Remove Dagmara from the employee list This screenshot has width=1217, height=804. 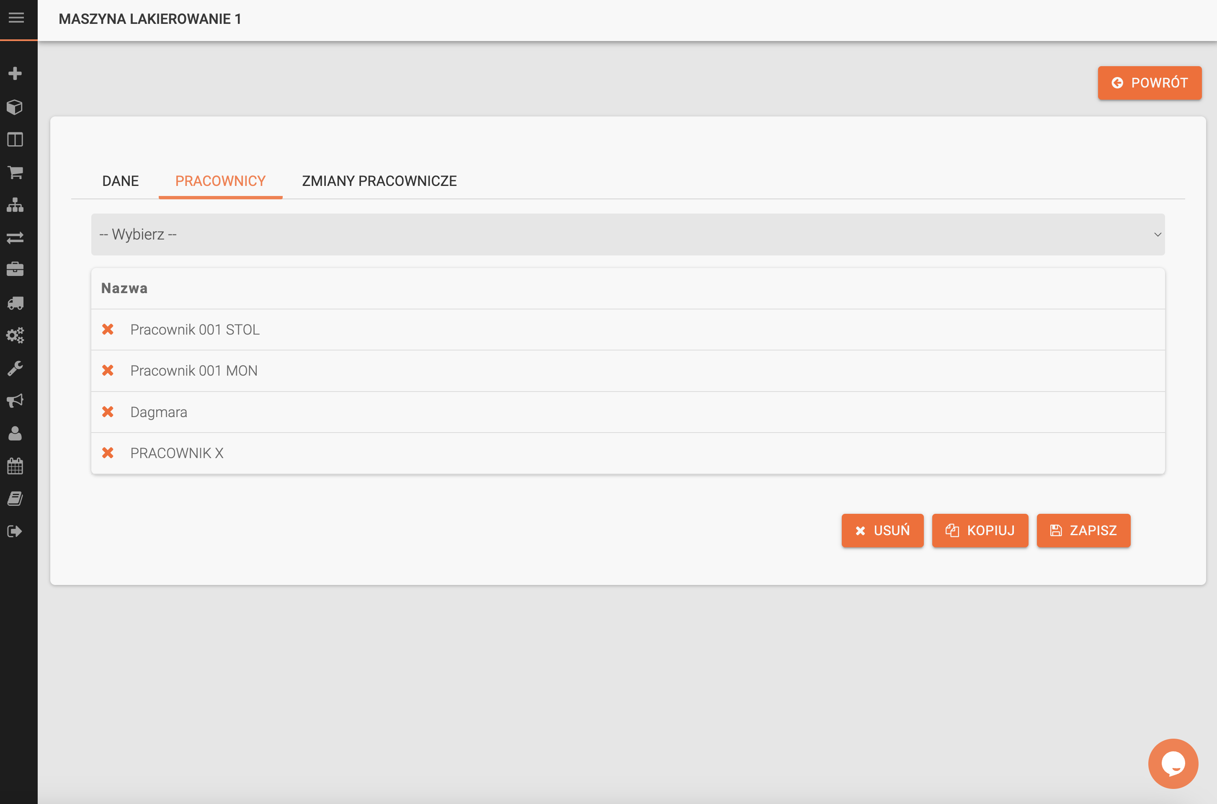pos(108,412)
